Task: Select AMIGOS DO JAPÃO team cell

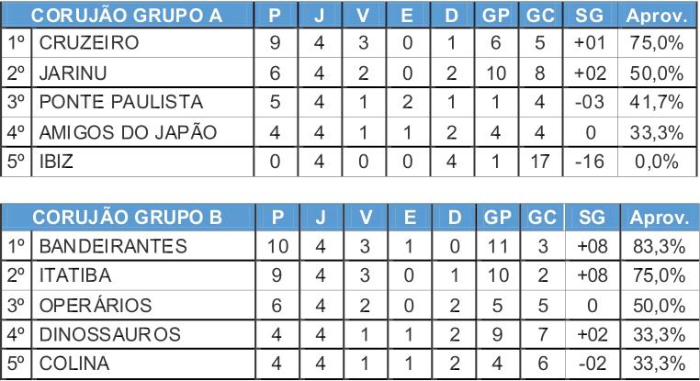Action: (x=142, y=132)
